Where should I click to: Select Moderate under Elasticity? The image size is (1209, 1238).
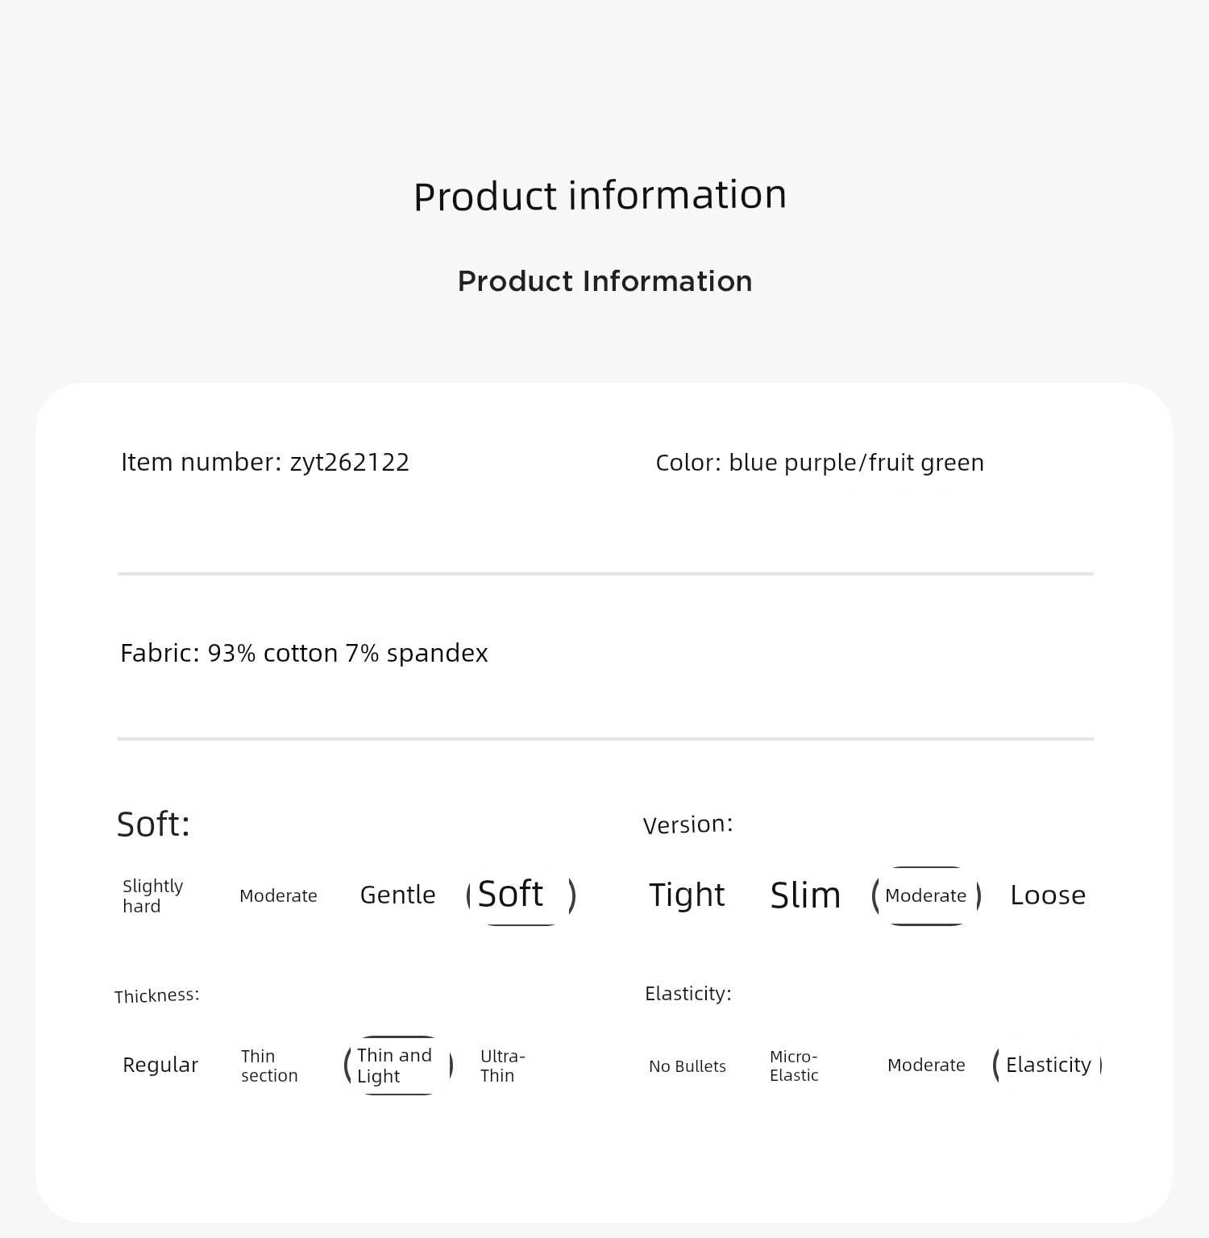coord(926,1065)
